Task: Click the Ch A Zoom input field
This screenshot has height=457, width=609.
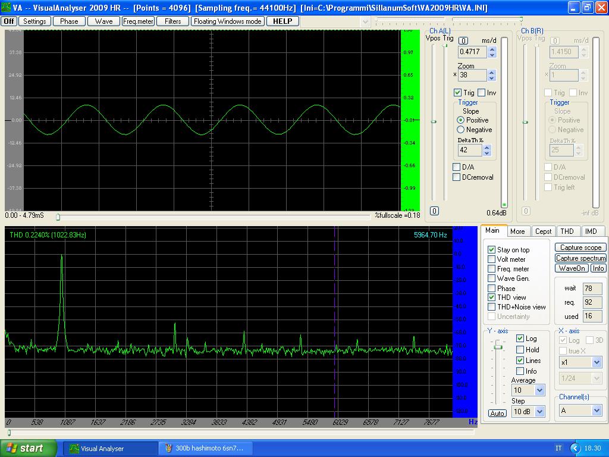Action: (x=472, y=75)
